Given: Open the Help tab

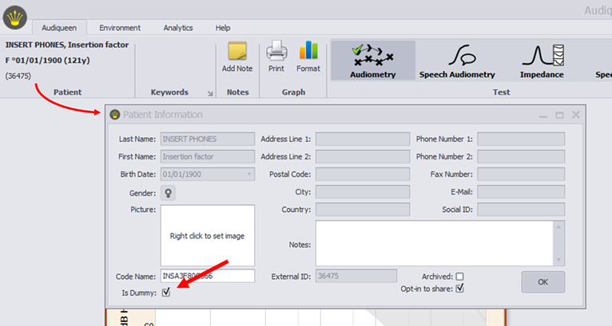Looking at the screenshot, I should coord(223,28).
